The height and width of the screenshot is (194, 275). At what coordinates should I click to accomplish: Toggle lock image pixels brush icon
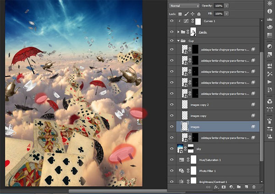click(x=187, y=14)
